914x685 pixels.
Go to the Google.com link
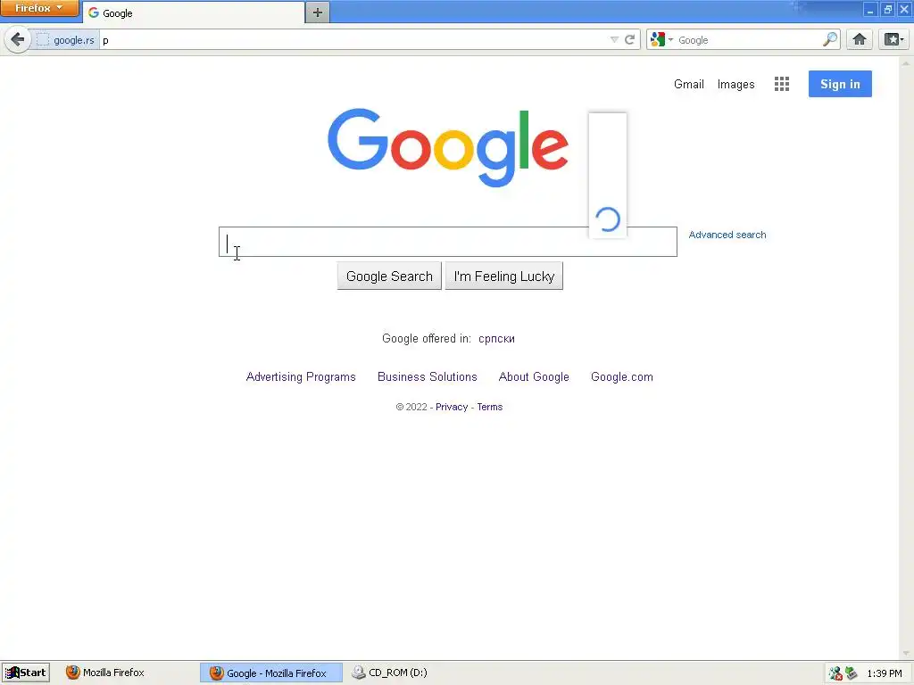[622, 377]
